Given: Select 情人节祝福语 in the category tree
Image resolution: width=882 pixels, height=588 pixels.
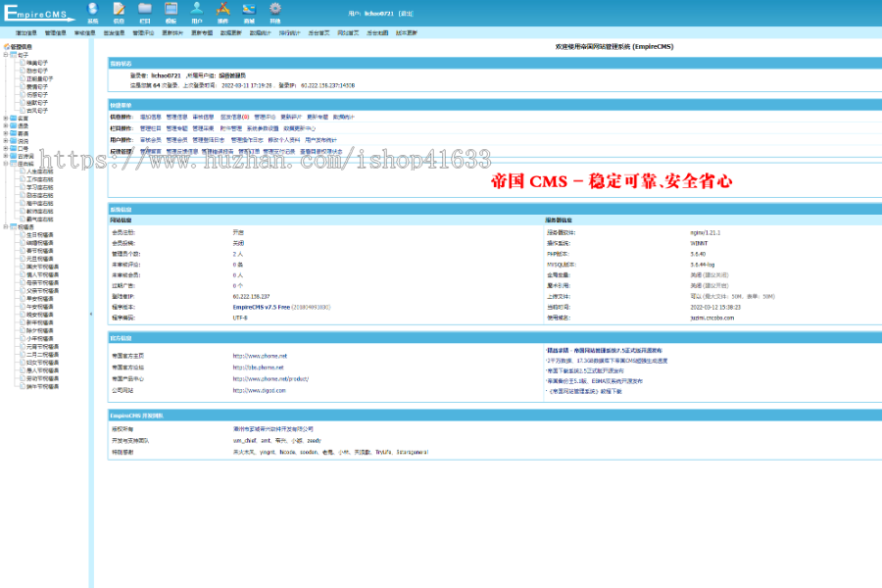Looking at the screenshot, I should click(43, 274).
